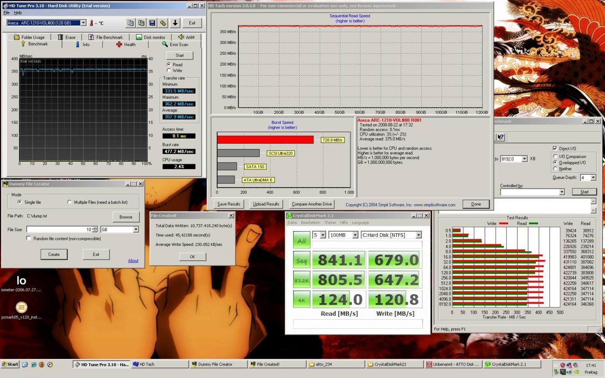Screen dimensions: 605x378
Task: Click ATTO description box scroll down arrow
Action: (x=593, y=210)
